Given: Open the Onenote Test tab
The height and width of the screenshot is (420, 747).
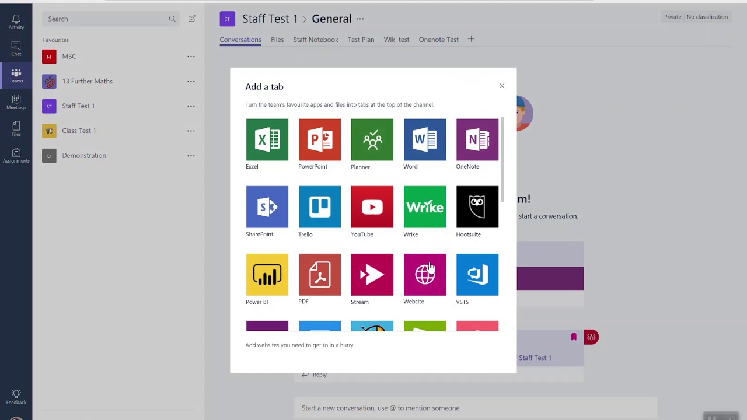Looking at the screenshot, I should coord(438,40).
